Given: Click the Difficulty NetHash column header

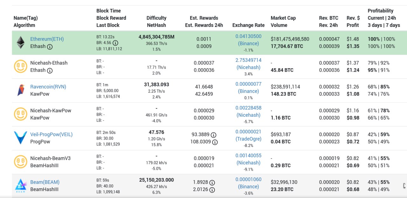Looking at the screenshot, I should pyautogui.click(x=156, y=22).
